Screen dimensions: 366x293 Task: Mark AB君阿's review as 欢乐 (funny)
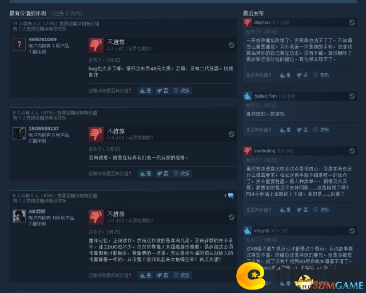(182, 275)
